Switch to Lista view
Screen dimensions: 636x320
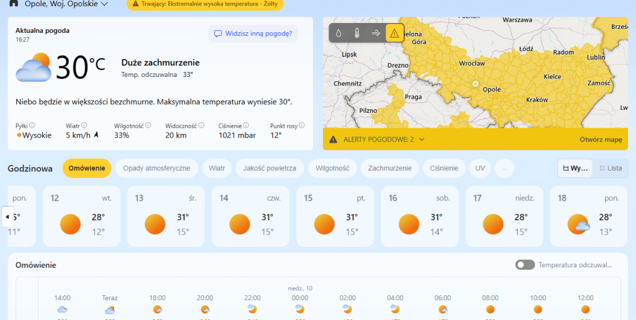(x=610, y=169)
